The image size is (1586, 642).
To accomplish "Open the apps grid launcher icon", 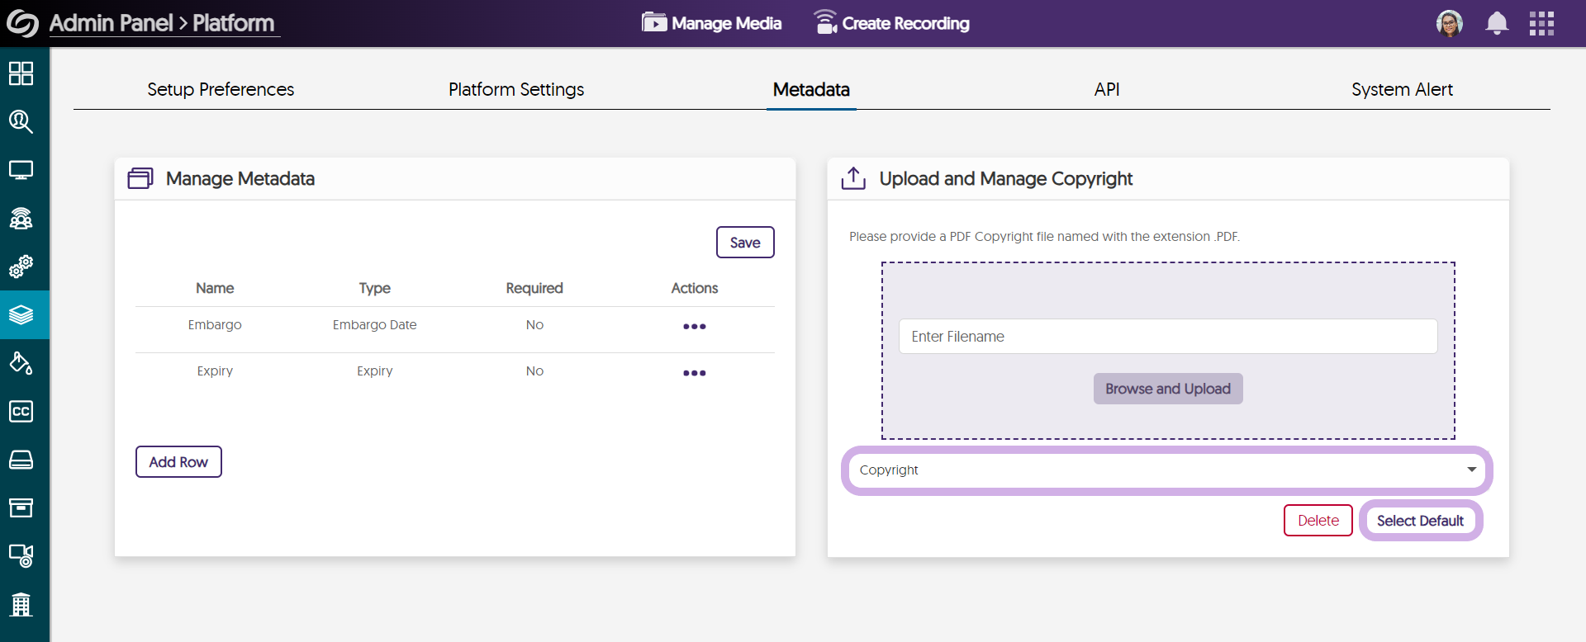I will pyautogui.click(x=1541, y=23).
